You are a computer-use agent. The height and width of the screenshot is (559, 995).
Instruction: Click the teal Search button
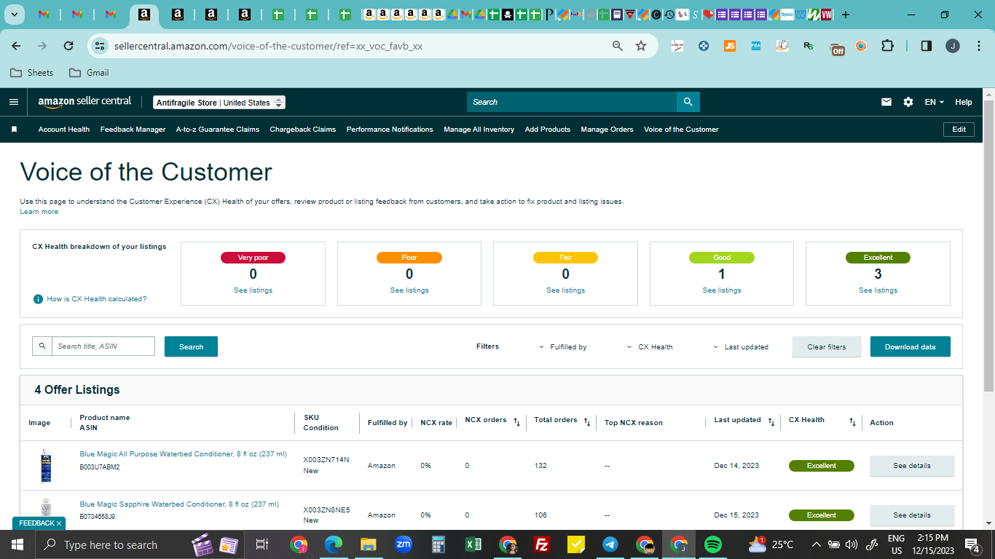(191, 346)
